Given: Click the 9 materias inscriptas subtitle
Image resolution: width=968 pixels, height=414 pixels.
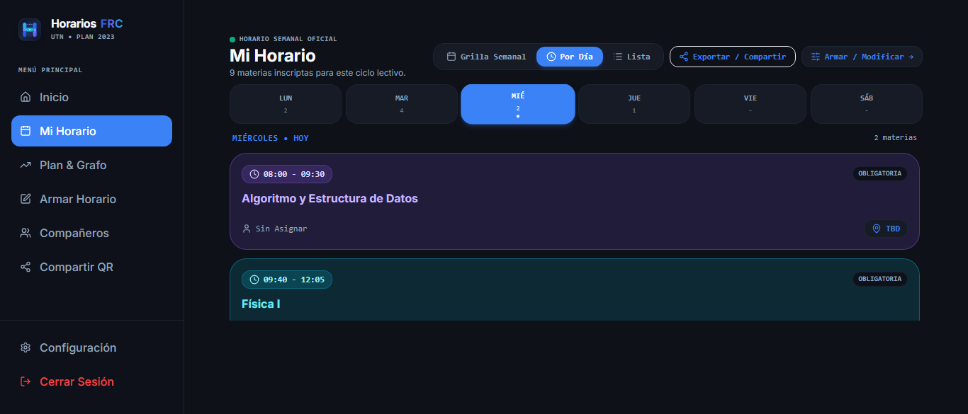Looking at the screenshot, I should point(317,73).
